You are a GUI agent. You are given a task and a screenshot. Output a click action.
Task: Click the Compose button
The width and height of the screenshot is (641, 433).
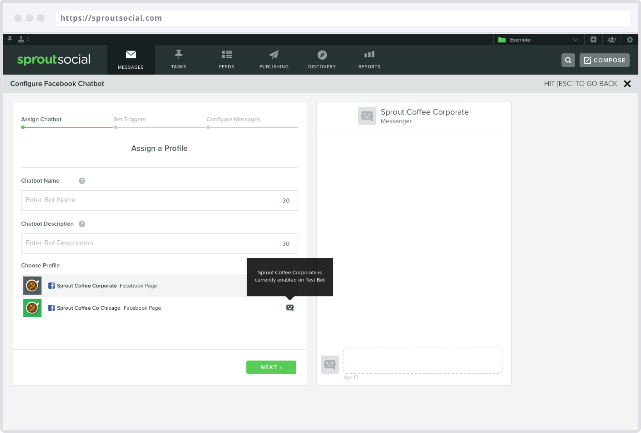coord(605,60)
